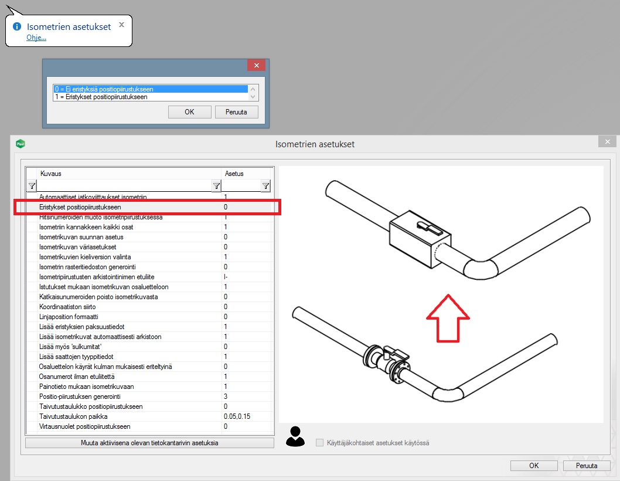Click the value '3' for Positio-piirustuksen generointi
620x481 pixels.
tap(226, 397)
